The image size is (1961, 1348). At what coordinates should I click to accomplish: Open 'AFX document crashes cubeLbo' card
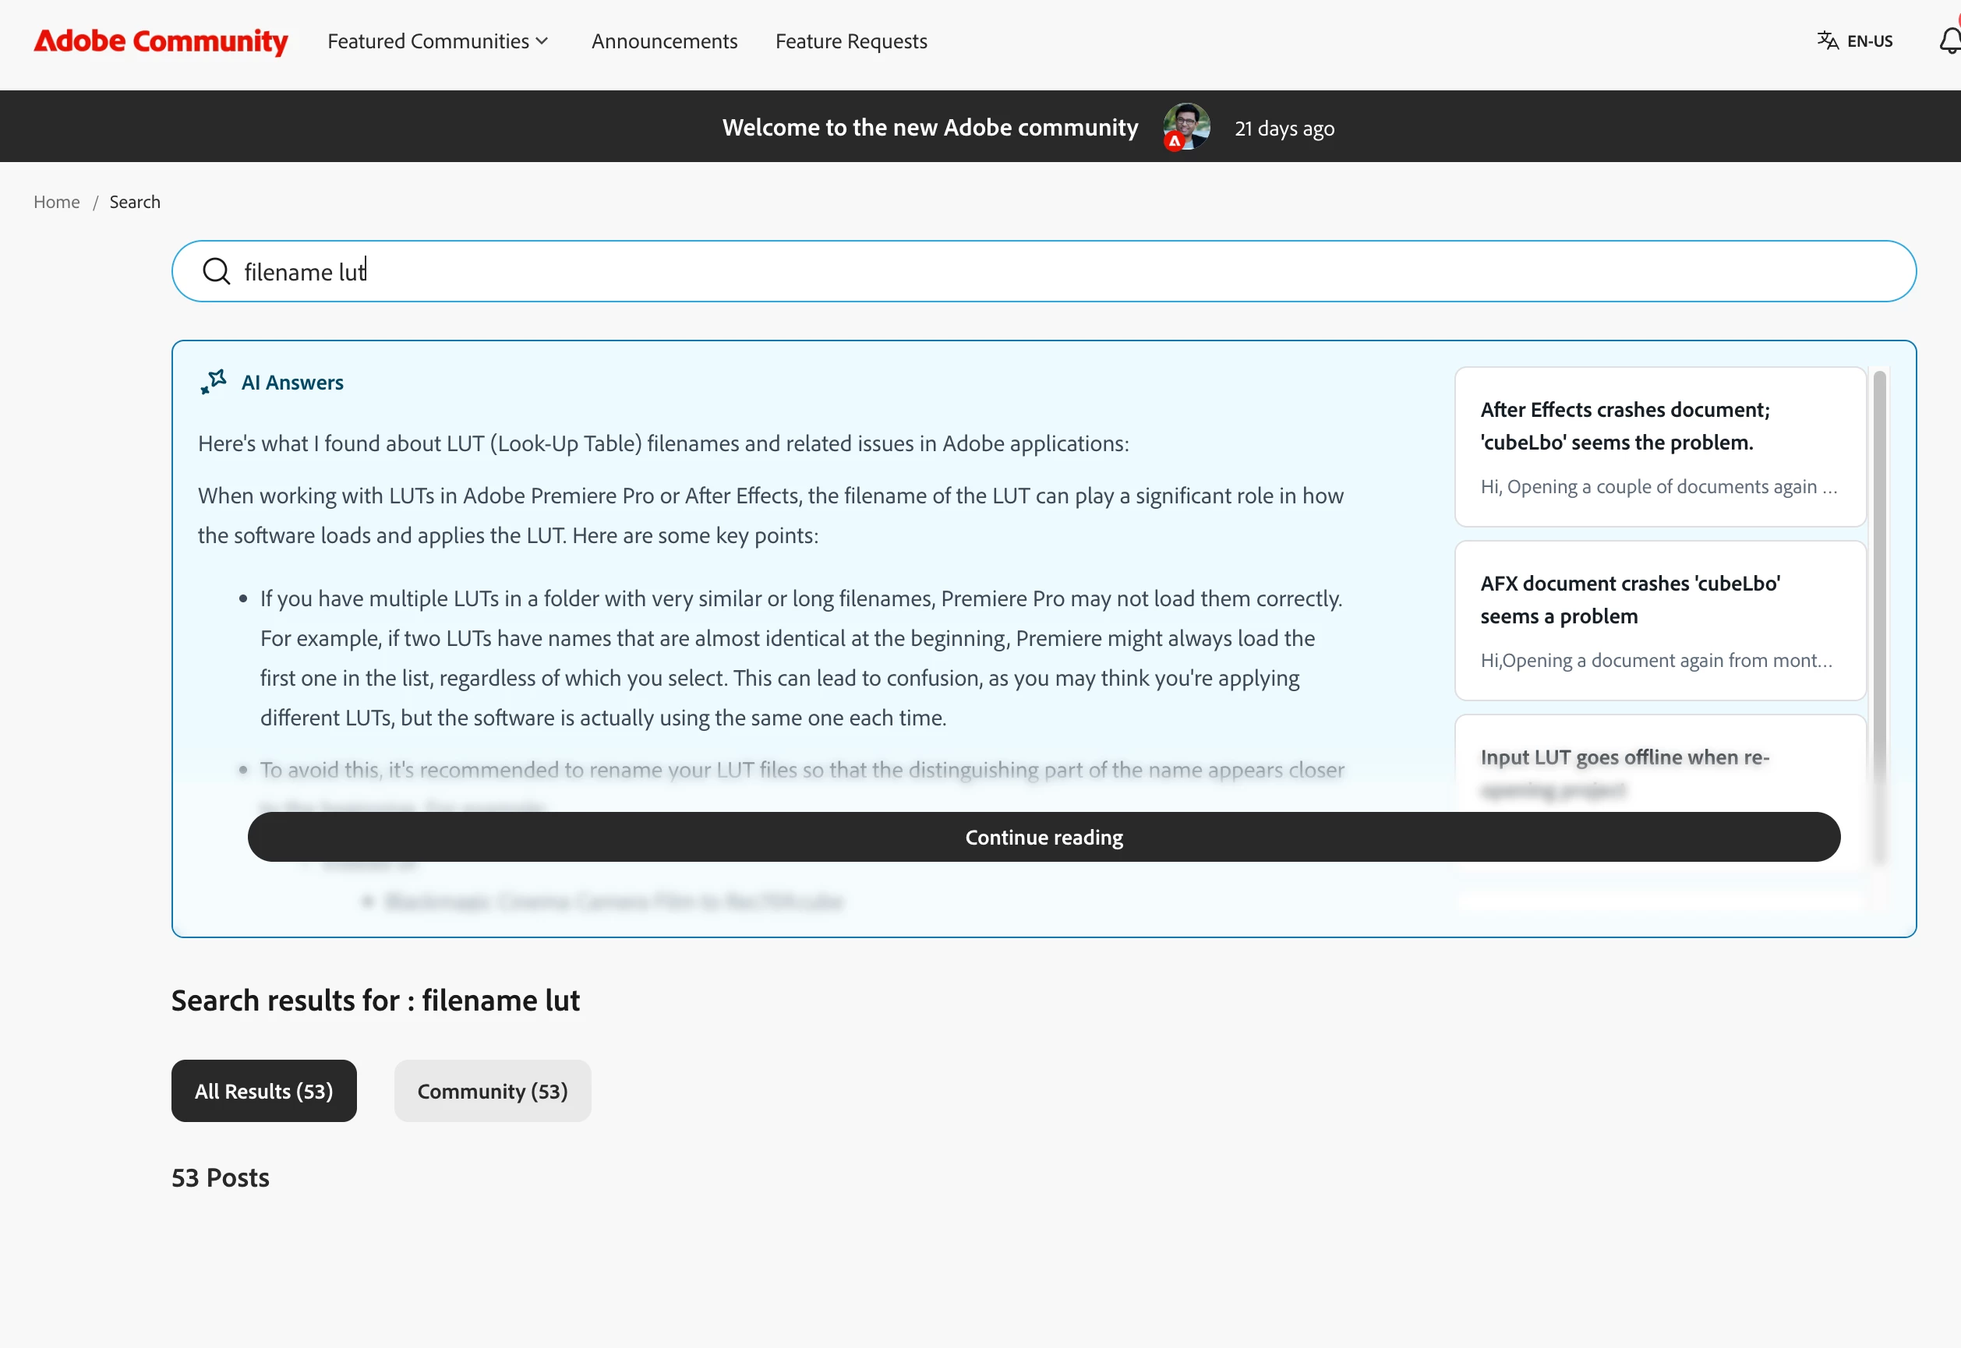tap(1659, 621)
